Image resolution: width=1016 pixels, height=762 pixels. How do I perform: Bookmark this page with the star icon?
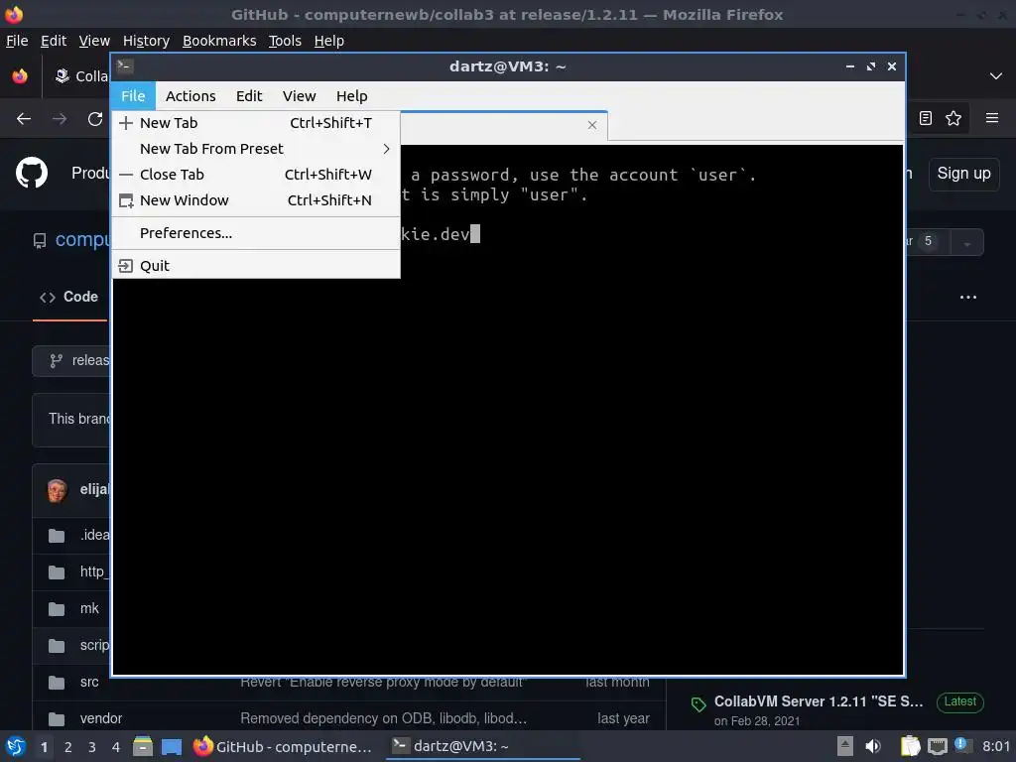click(x=953, y=118)
